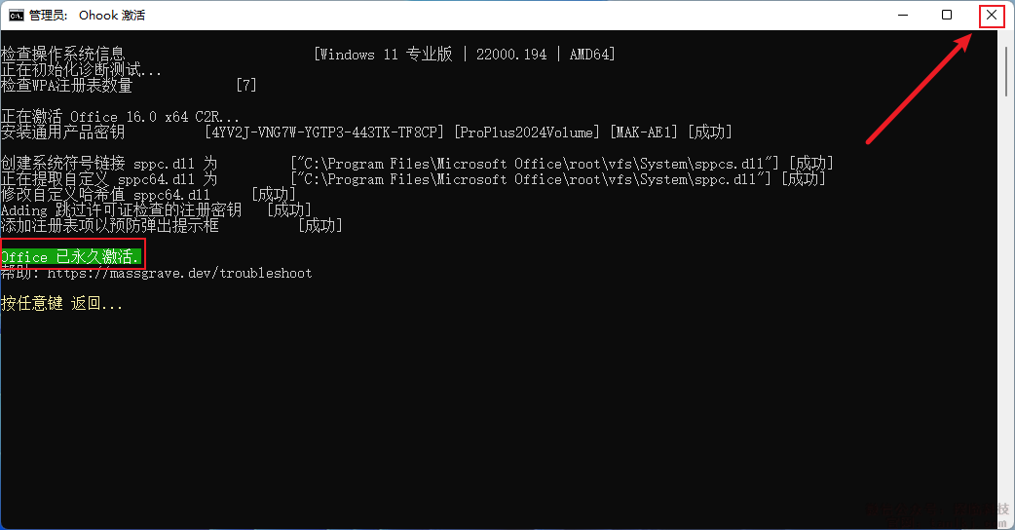Close the Ohook activation window

[991, 16]
